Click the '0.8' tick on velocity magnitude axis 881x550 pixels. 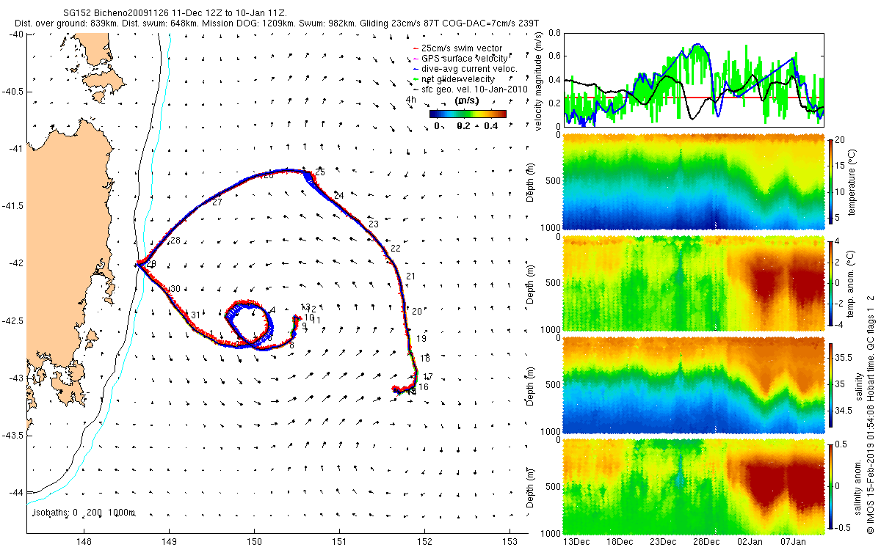pos(554,34)
